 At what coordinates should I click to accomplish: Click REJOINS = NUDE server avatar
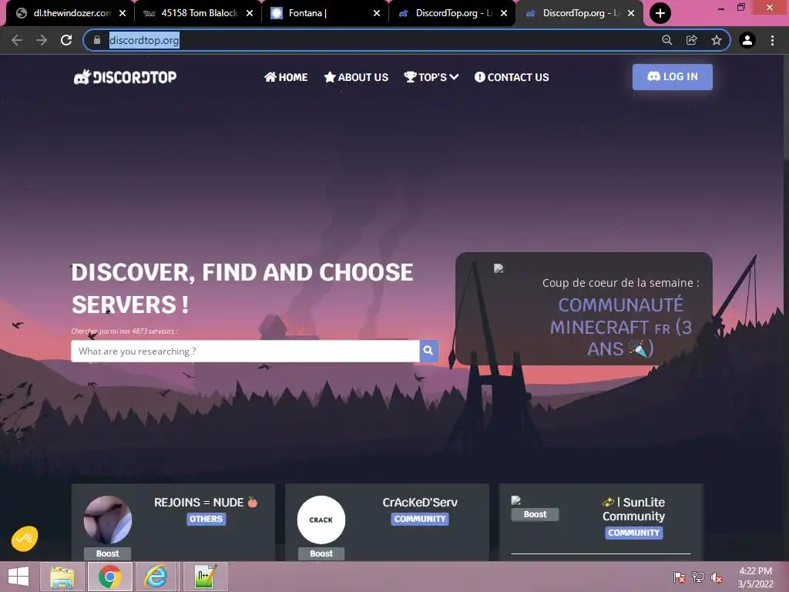point(108,520)
